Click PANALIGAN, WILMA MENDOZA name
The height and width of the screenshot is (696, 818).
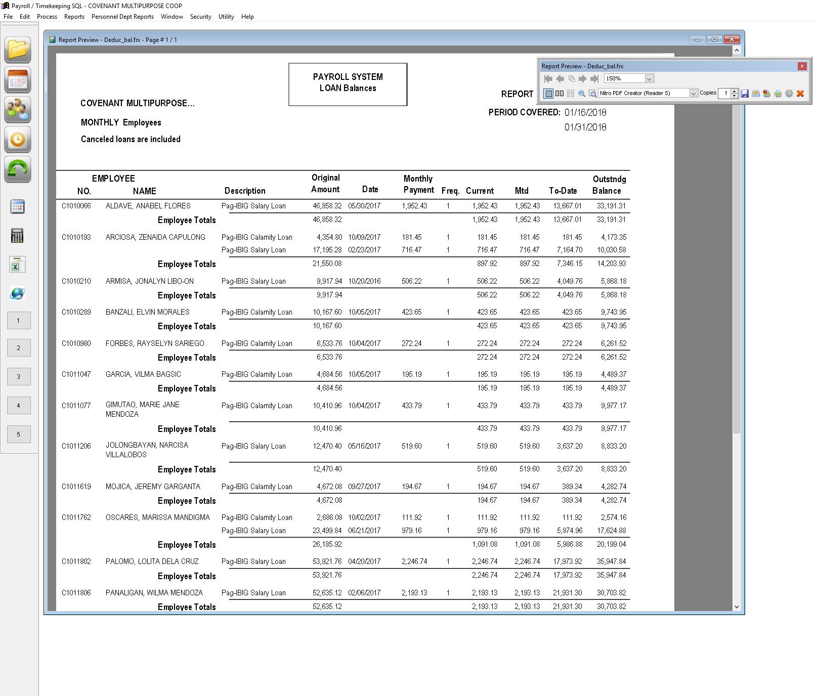154,593
